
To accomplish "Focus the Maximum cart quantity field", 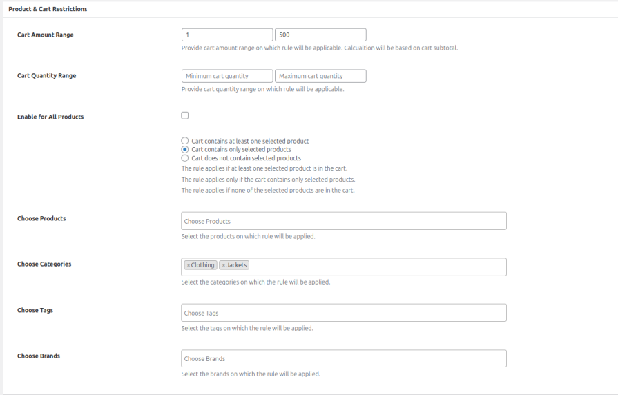I will coord(320,76).
